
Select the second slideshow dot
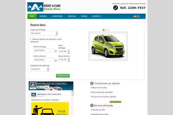tap(106, 30)
